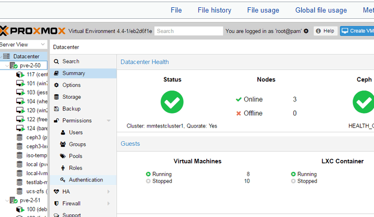This screenshot has height=217, width=374.
Task: Click the magnifier icon beside Search menu
Action: point(56,62)
